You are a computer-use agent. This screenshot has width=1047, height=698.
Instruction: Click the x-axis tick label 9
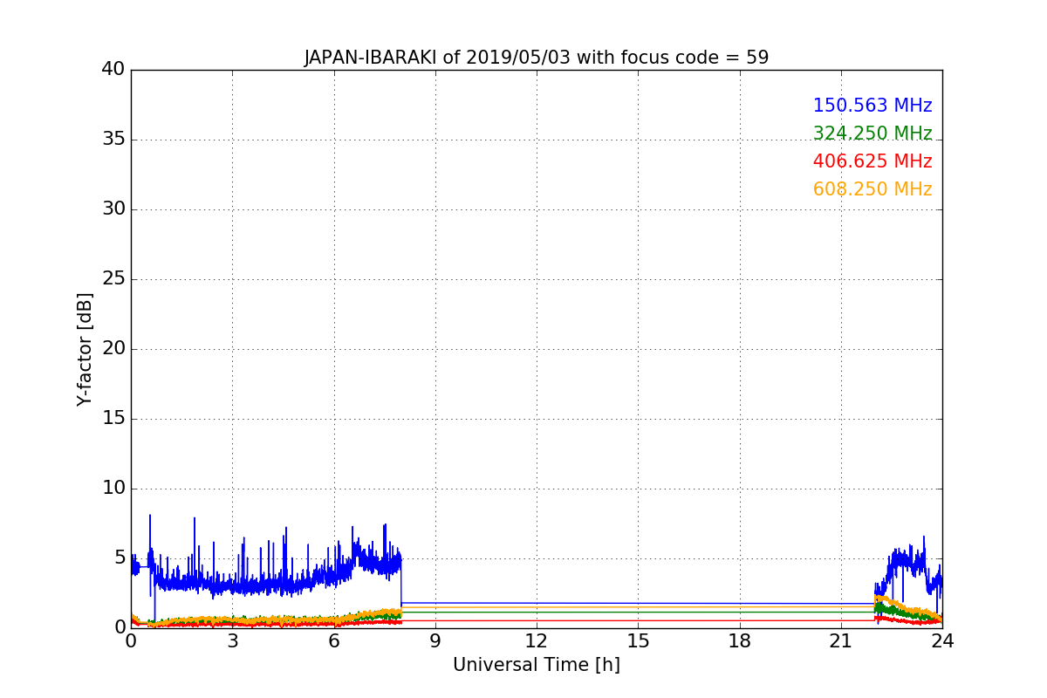(x=435, y=641)
